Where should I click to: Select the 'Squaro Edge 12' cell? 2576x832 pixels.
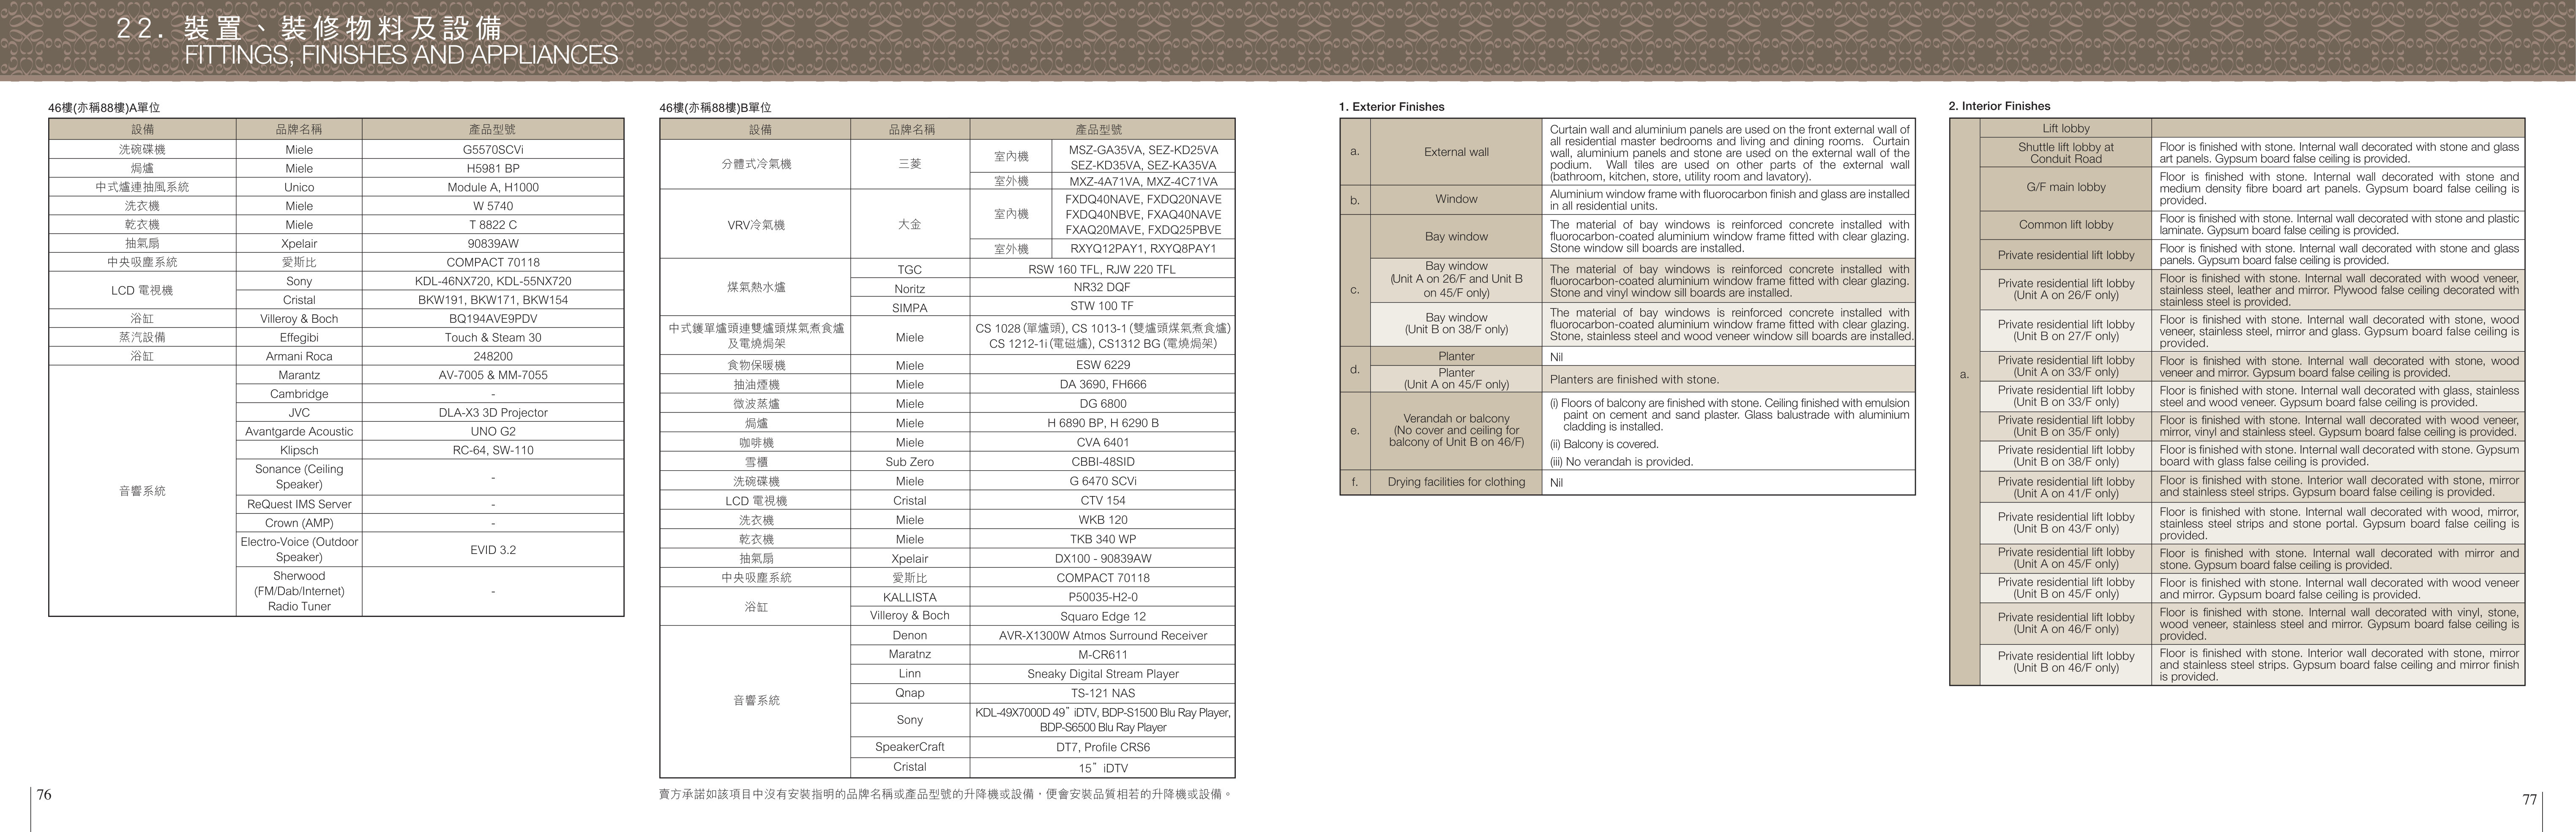(1102, 616)
